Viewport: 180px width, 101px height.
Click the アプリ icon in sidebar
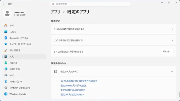pos(6,57)
